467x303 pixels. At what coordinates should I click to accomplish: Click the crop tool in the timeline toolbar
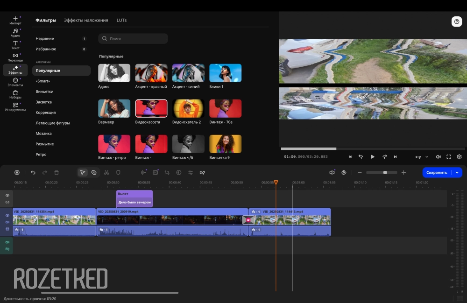167,172
